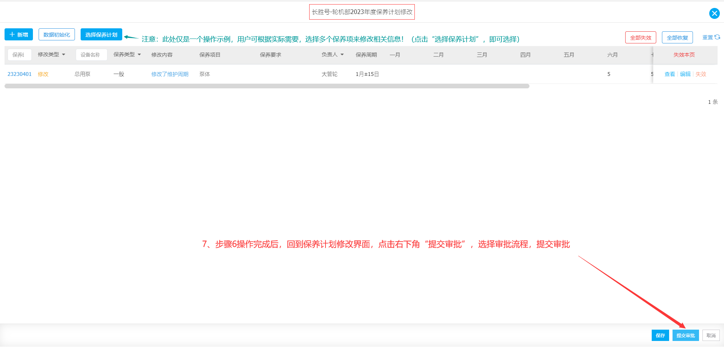Click the 修改内容 column header

162,55
